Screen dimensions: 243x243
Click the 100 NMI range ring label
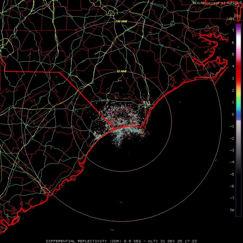coord(121,21)
